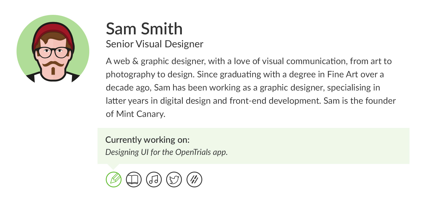Select the green pencil currently-working-on icon

tap(114, 179)
